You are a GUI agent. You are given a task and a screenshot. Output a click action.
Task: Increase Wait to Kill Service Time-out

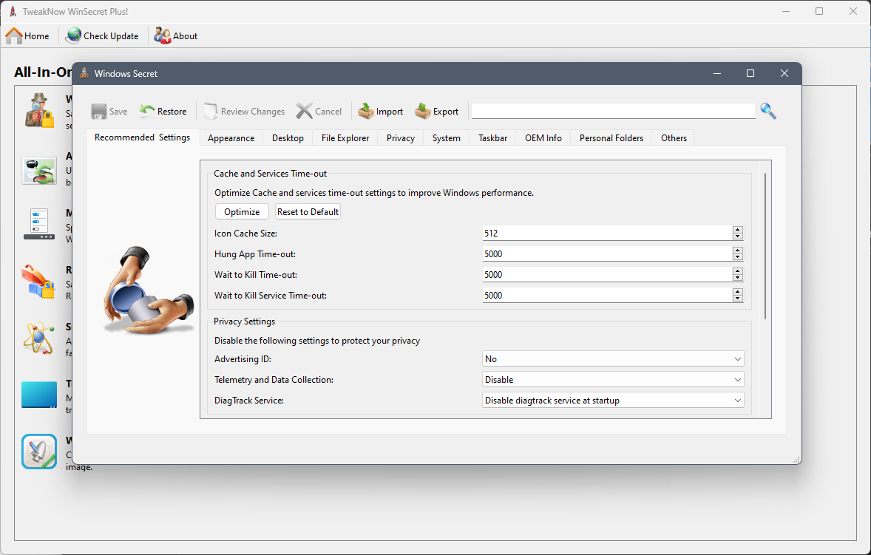tap(738, 291)
